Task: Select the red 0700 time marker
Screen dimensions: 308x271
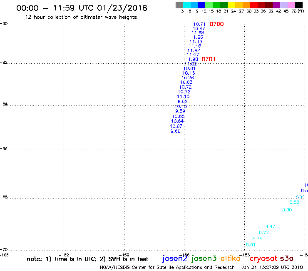Action: point(216,24)
